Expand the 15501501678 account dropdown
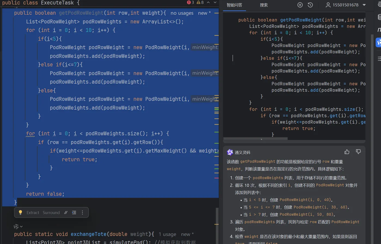This screenshot has height=244, width=381. coord(364,5)
